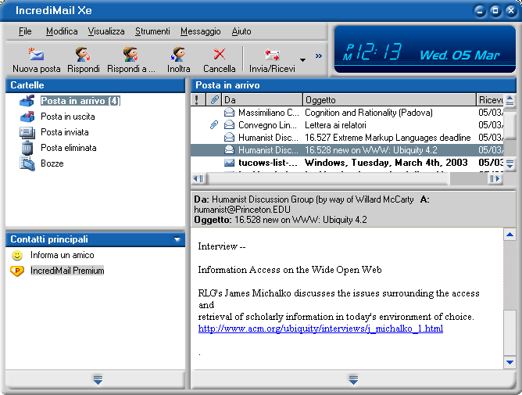The height and width of the screenshot is (395, 522).
Task: Click the Wed. 05 Mar date display
Action: pos(459,55)
